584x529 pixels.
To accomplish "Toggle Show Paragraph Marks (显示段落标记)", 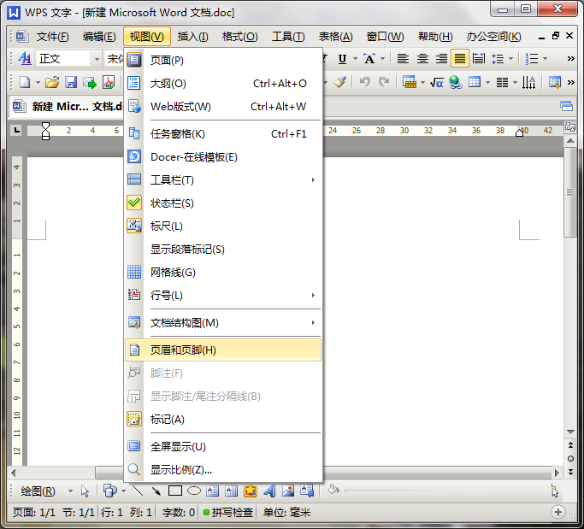I will coord(223,250).
